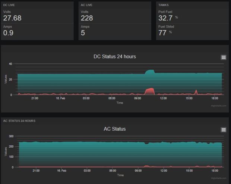Click the large red amps hump in the DC chart
This screenshot has height=184, width=231.
(x=150, y=91)
